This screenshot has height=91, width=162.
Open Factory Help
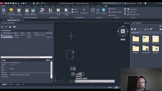(132, 9)
